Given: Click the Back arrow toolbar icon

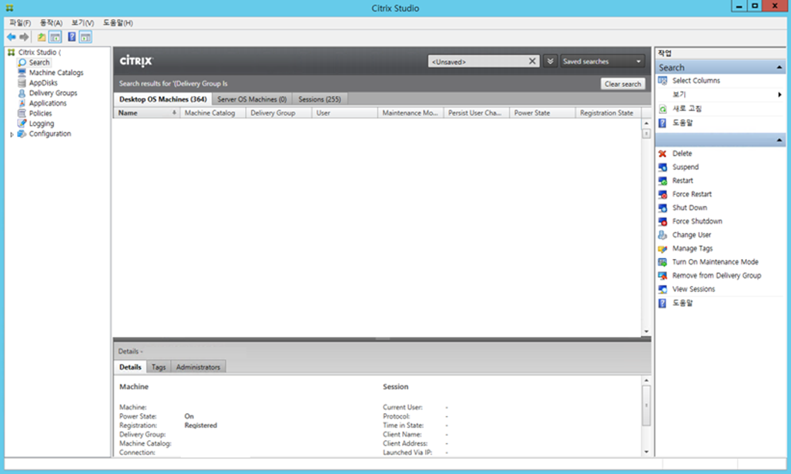Looking at the screenshot, I should pos(11,37).
